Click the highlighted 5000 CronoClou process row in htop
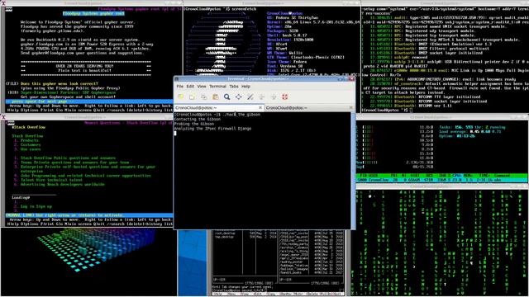This screenshot has height=297, width=529. tap(441, 180)
